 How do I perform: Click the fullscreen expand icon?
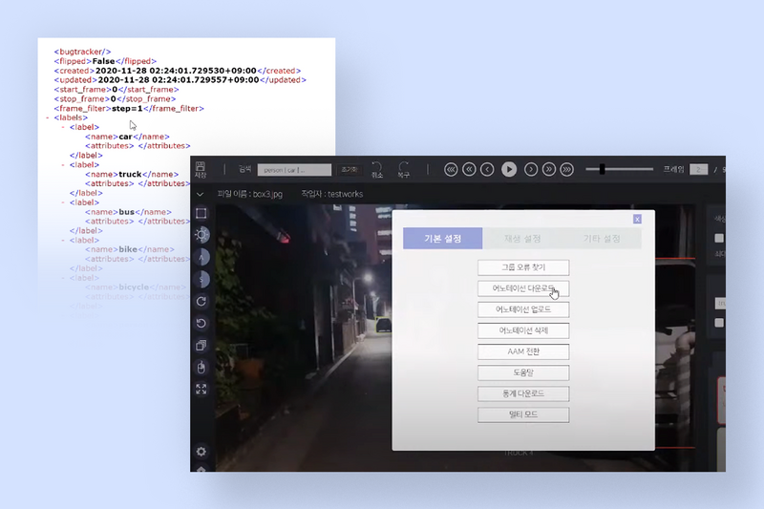pyautogui.click(x=202, y=389)
